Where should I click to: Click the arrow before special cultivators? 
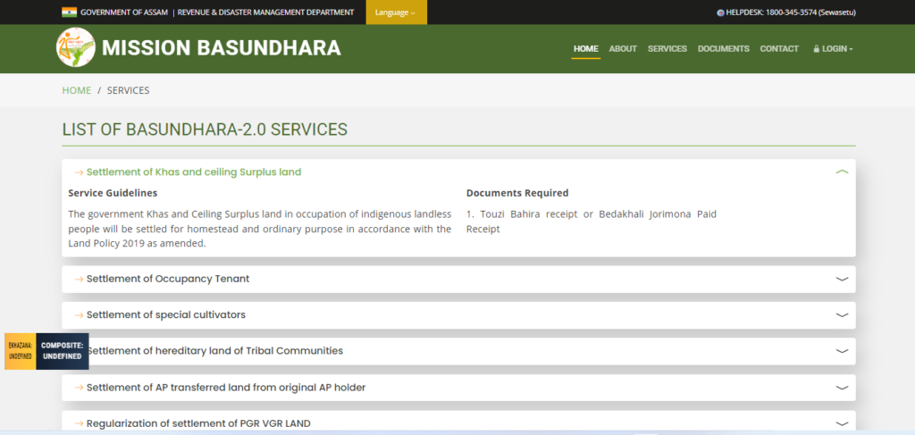(80, 315)
